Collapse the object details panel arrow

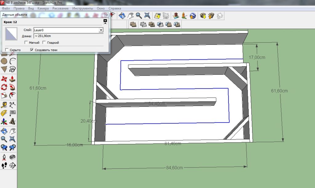point(105,21)
